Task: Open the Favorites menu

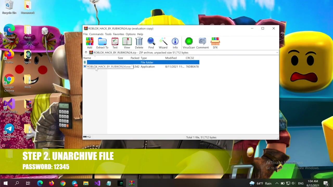Action: 119,34
